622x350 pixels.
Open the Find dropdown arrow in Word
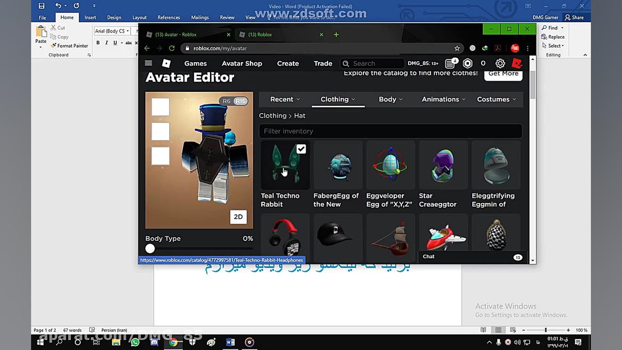(x=562, y=28)
